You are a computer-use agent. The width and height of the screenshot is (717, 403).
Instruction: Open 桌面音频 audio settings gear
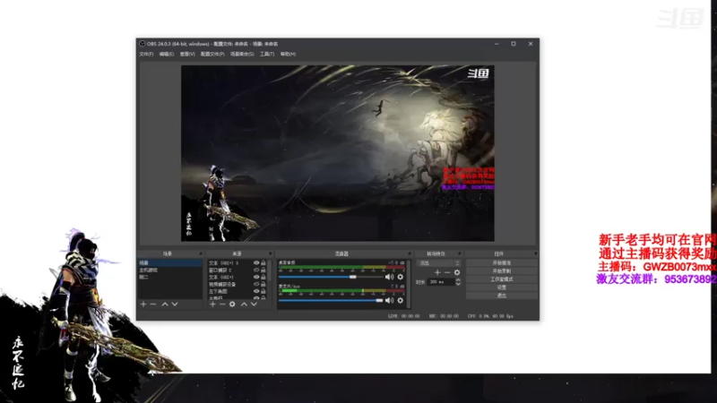click(x=400, y=277)
